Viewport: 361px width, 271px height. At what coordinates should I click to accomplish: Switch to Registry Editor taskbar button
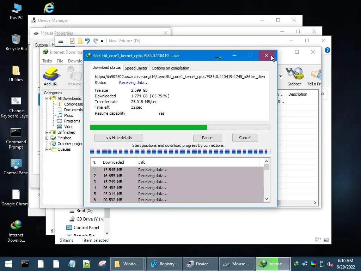point(164,264)
